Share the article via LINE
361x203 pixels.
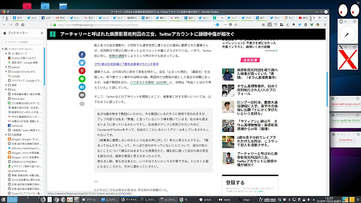click(x=82, y=79)
